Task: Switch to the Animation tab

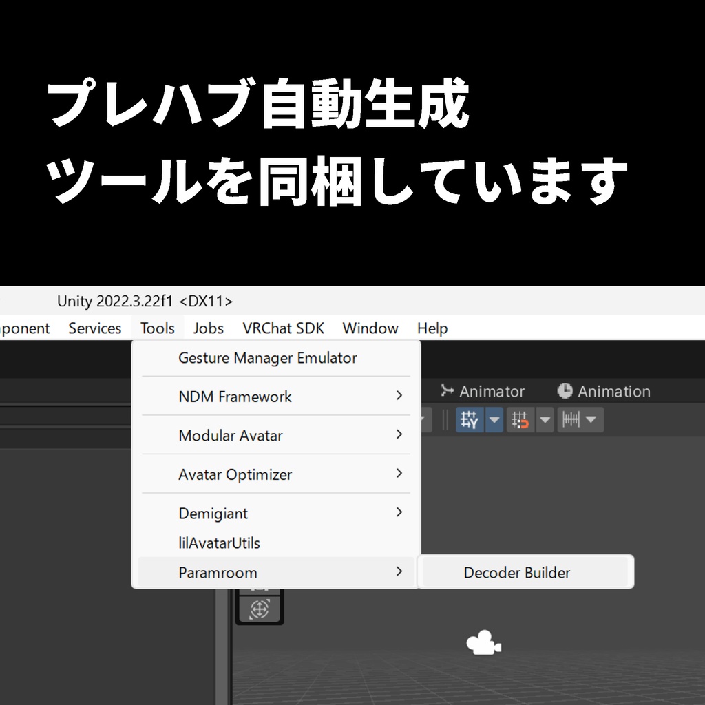Action: [604, 391]
